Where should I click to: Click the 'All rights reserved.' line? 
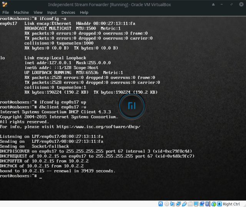tap(25, 122)
